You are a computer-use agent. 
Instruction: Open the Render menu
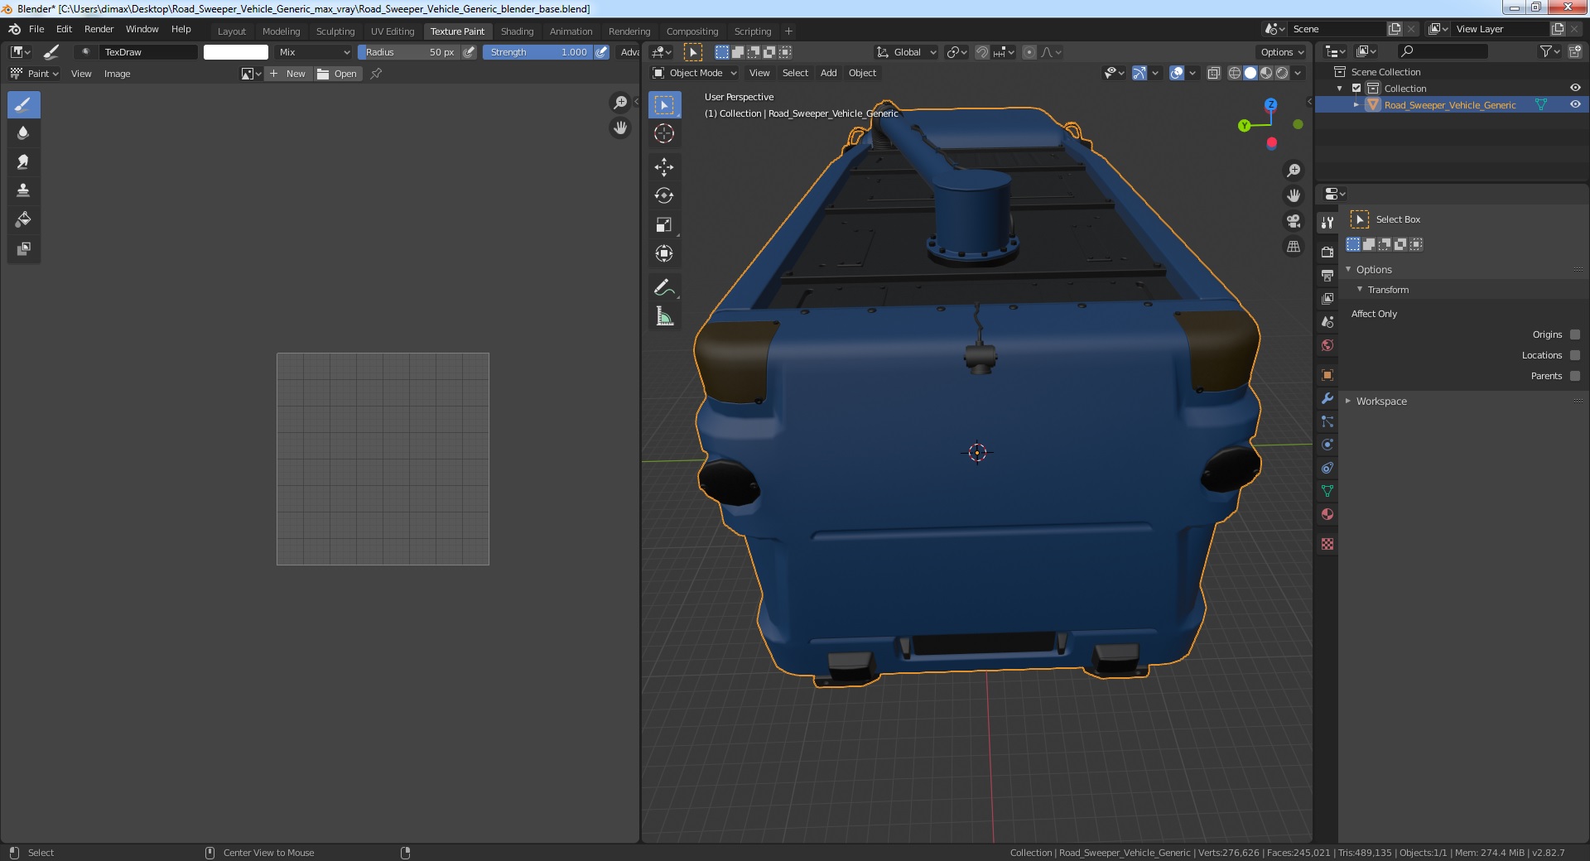pos(99,29)
